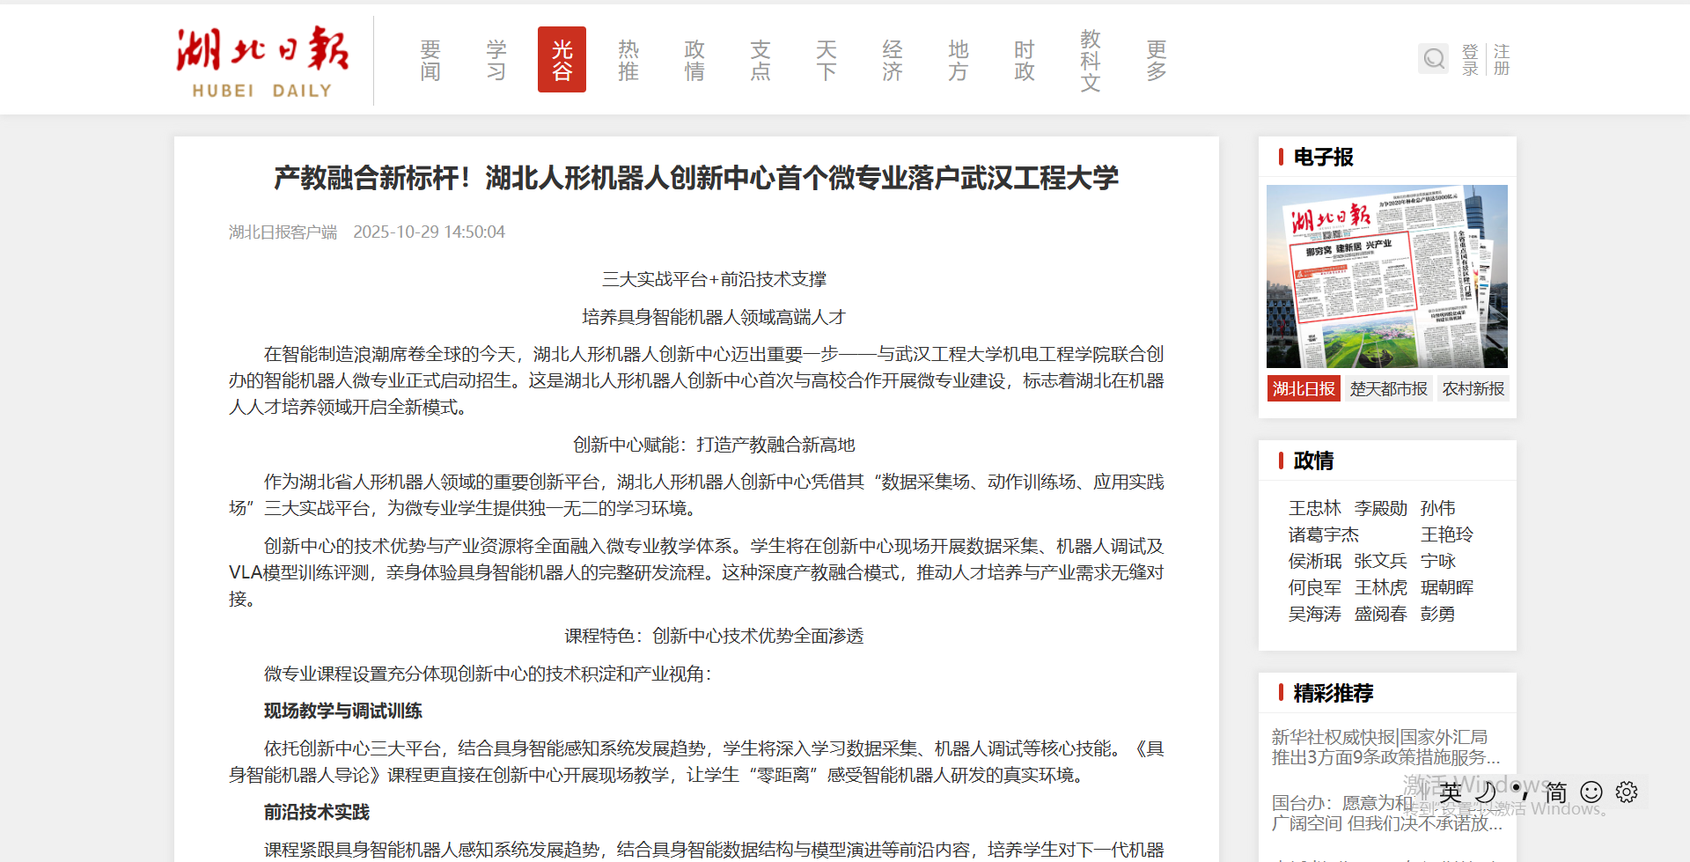Switch to the 农村新报 e-paper tab
This screenshot has width=1690, height=862.
[1473, 388]
